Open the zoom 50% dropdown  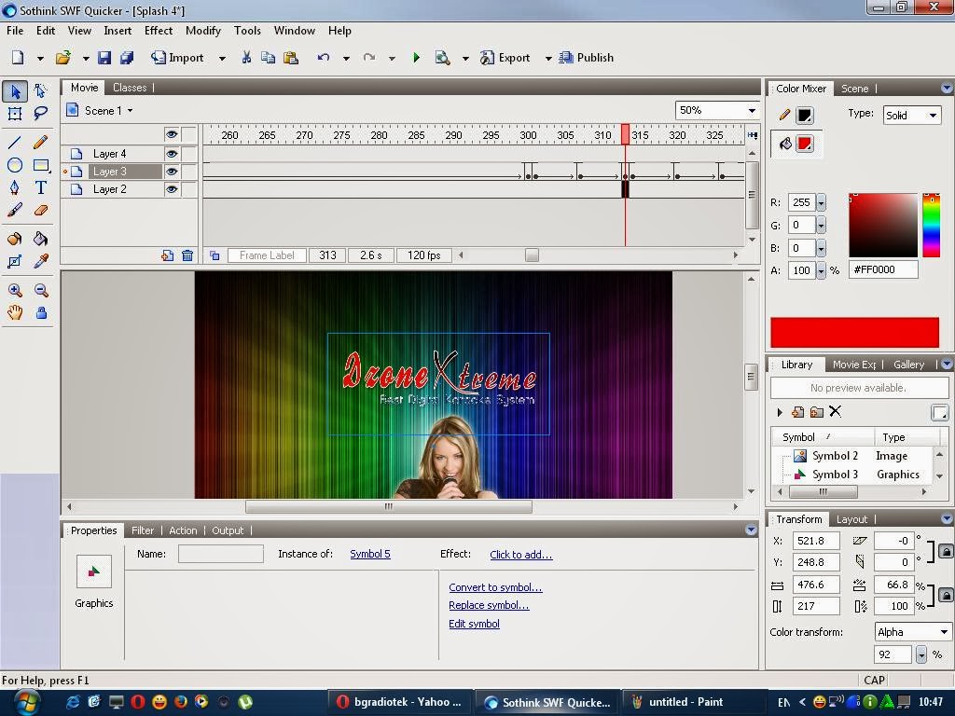tap(752, 111)
